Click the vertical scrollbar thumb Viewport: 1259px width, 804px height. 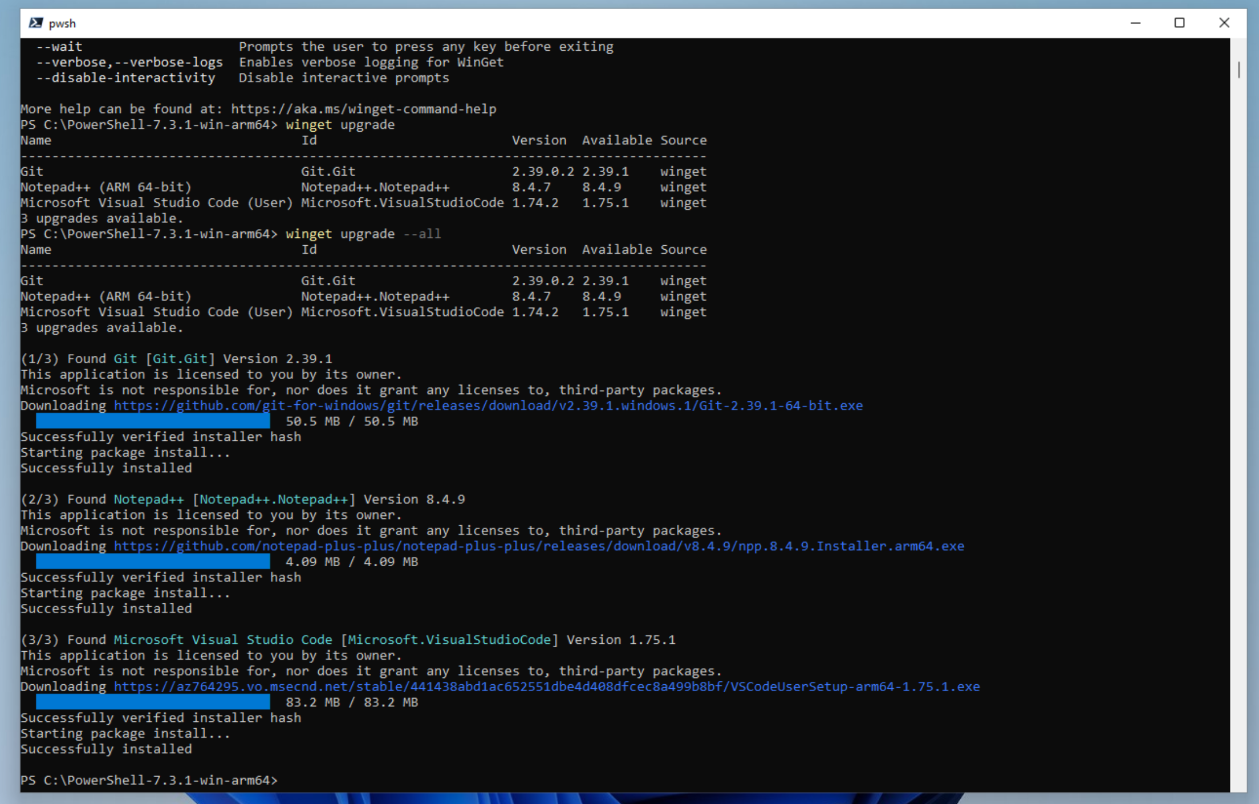[x=1238, y=70]
